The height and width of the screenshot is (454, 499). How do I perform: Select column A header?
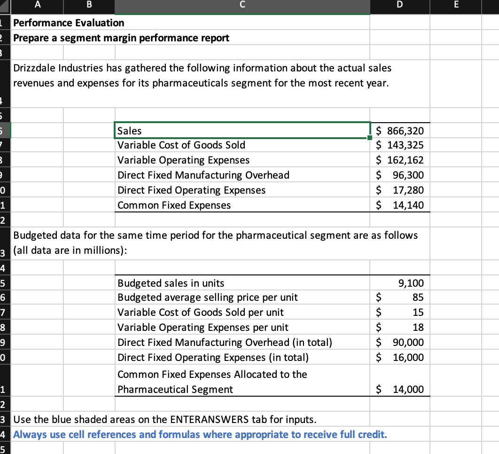pyautogui.click(x=37, y=7)
